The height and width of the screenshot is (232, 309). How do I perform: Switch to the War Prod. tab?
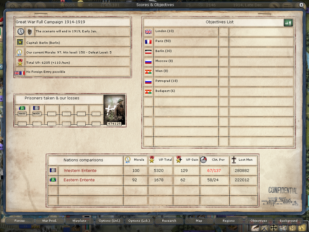click(x=49, y=221)
